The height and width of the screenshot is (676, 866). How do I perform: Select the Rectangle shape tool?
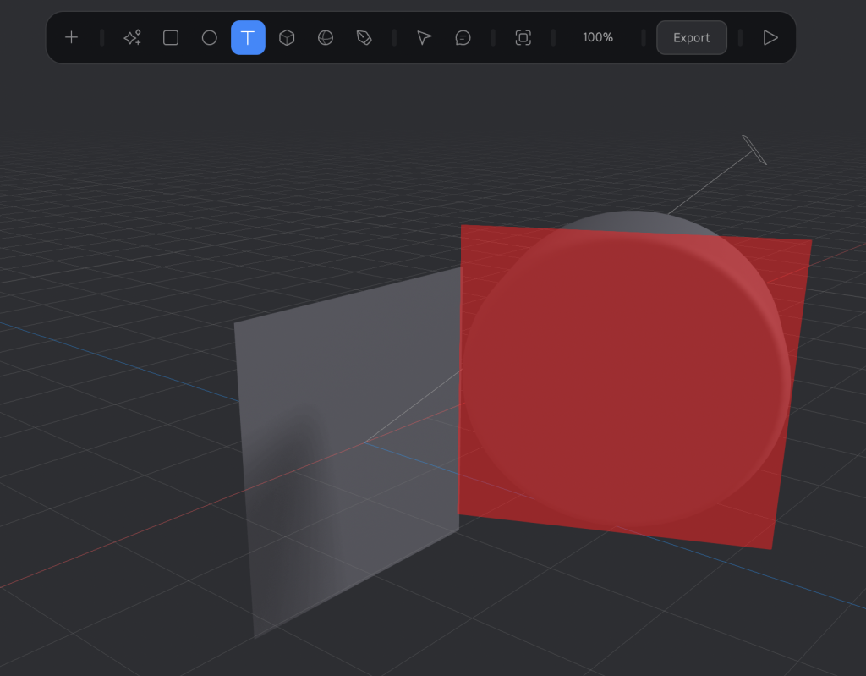point(170,37)
